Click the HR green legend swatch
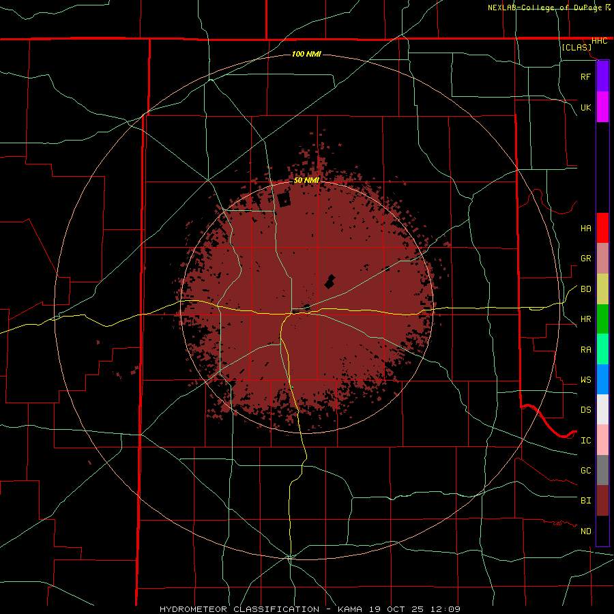This screenshot has height=614, width=614. [x=602, y=319]
